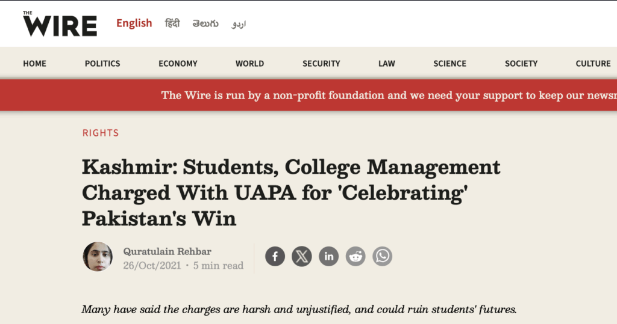Share article on Facebook
Screen dimensions: 617x324
[x=275, y=257]
